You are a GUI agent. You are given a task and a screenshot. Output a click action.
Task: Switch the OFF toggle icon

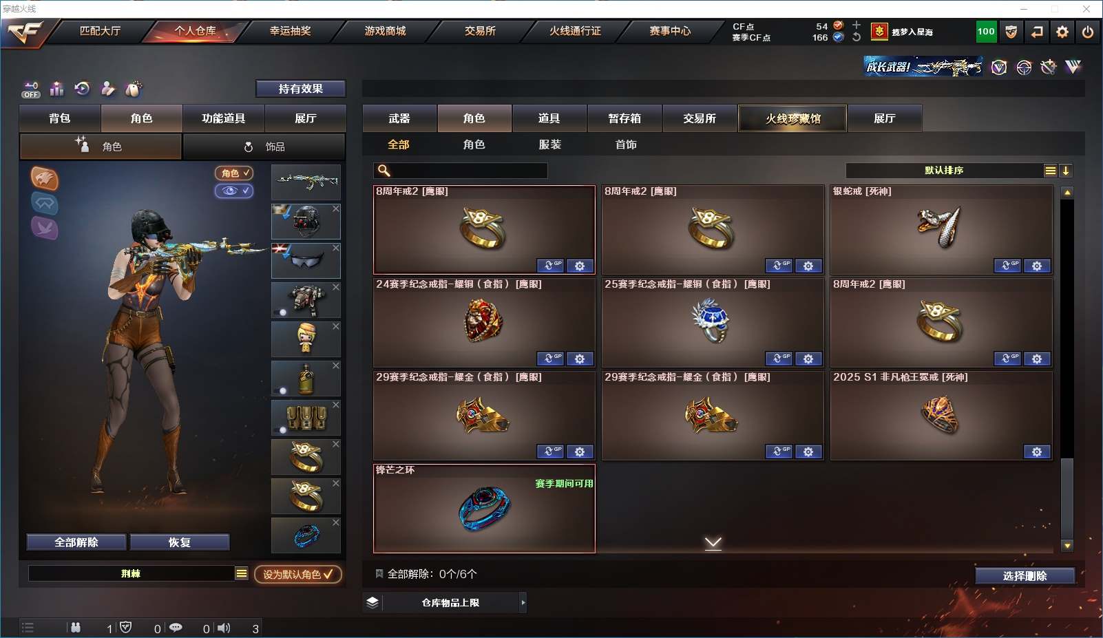[31, 89]
